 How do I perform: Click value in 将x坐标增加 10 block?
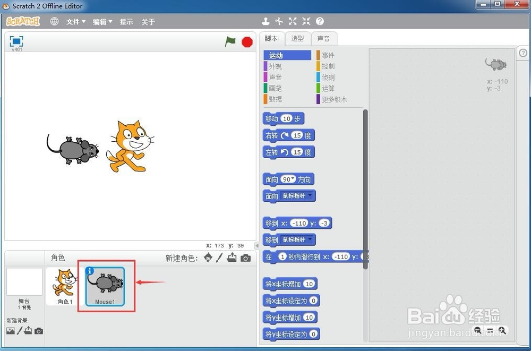[x=309, y=284]
